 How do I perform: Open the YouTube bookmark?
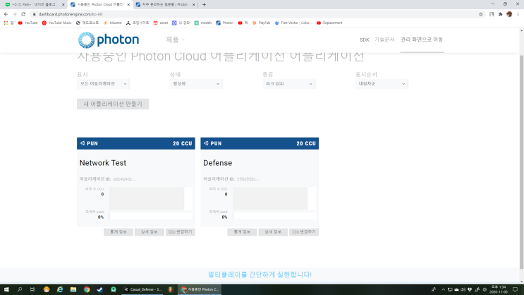tap(28, 23)
